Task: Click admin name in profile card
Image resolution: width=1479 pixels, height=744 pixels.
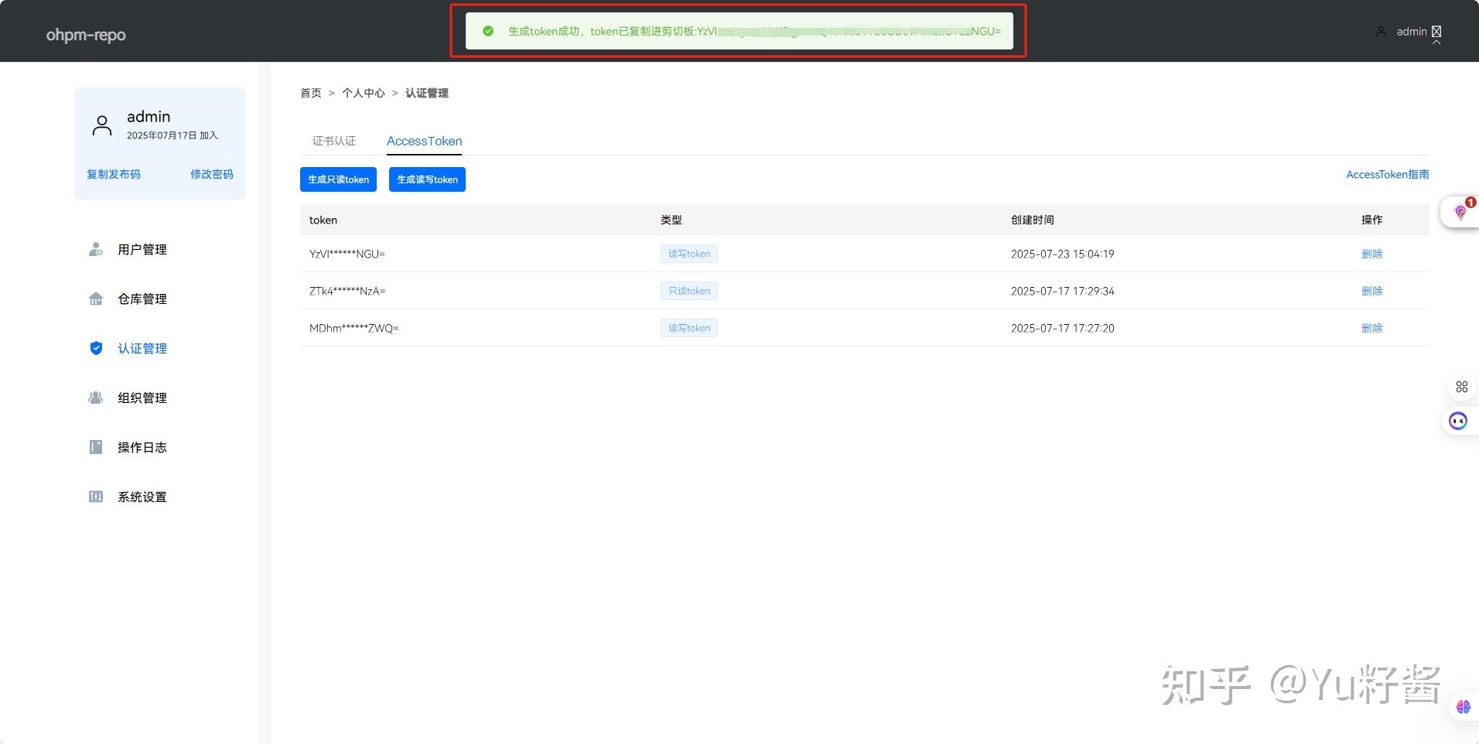Action: click(149, 117)
